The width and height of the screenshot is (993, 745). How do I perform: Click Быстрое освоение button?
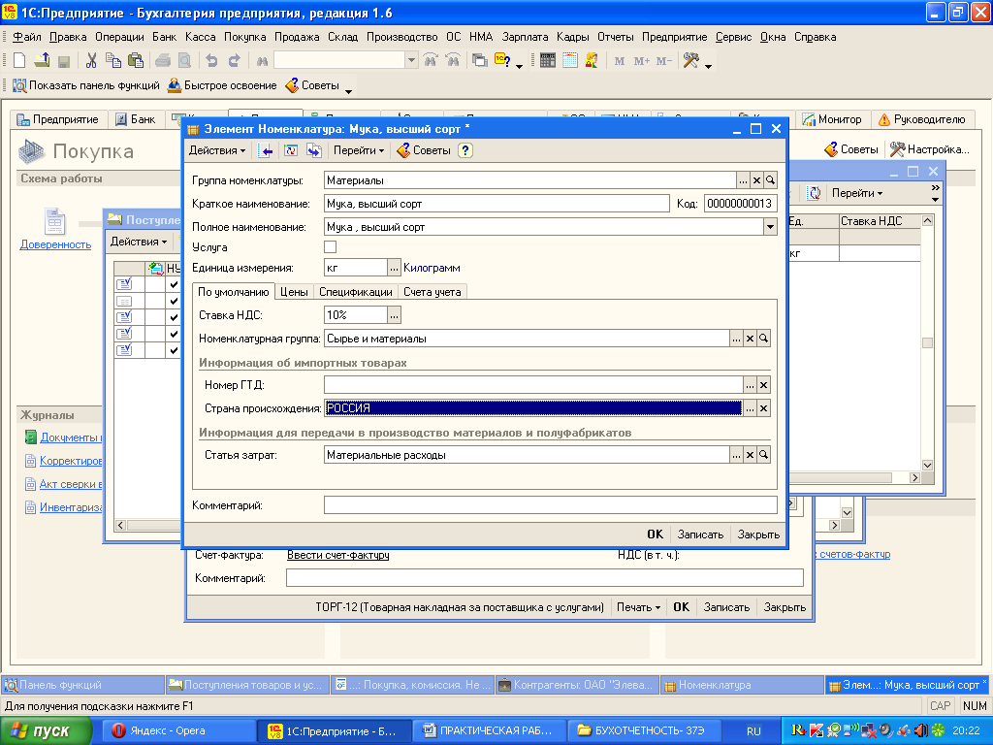(x=222, y=85)
